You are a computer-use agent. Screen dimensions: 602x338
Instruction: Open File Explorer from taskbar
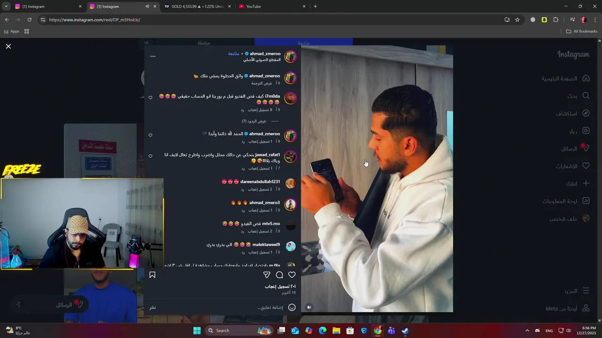(x=336, y=330)
